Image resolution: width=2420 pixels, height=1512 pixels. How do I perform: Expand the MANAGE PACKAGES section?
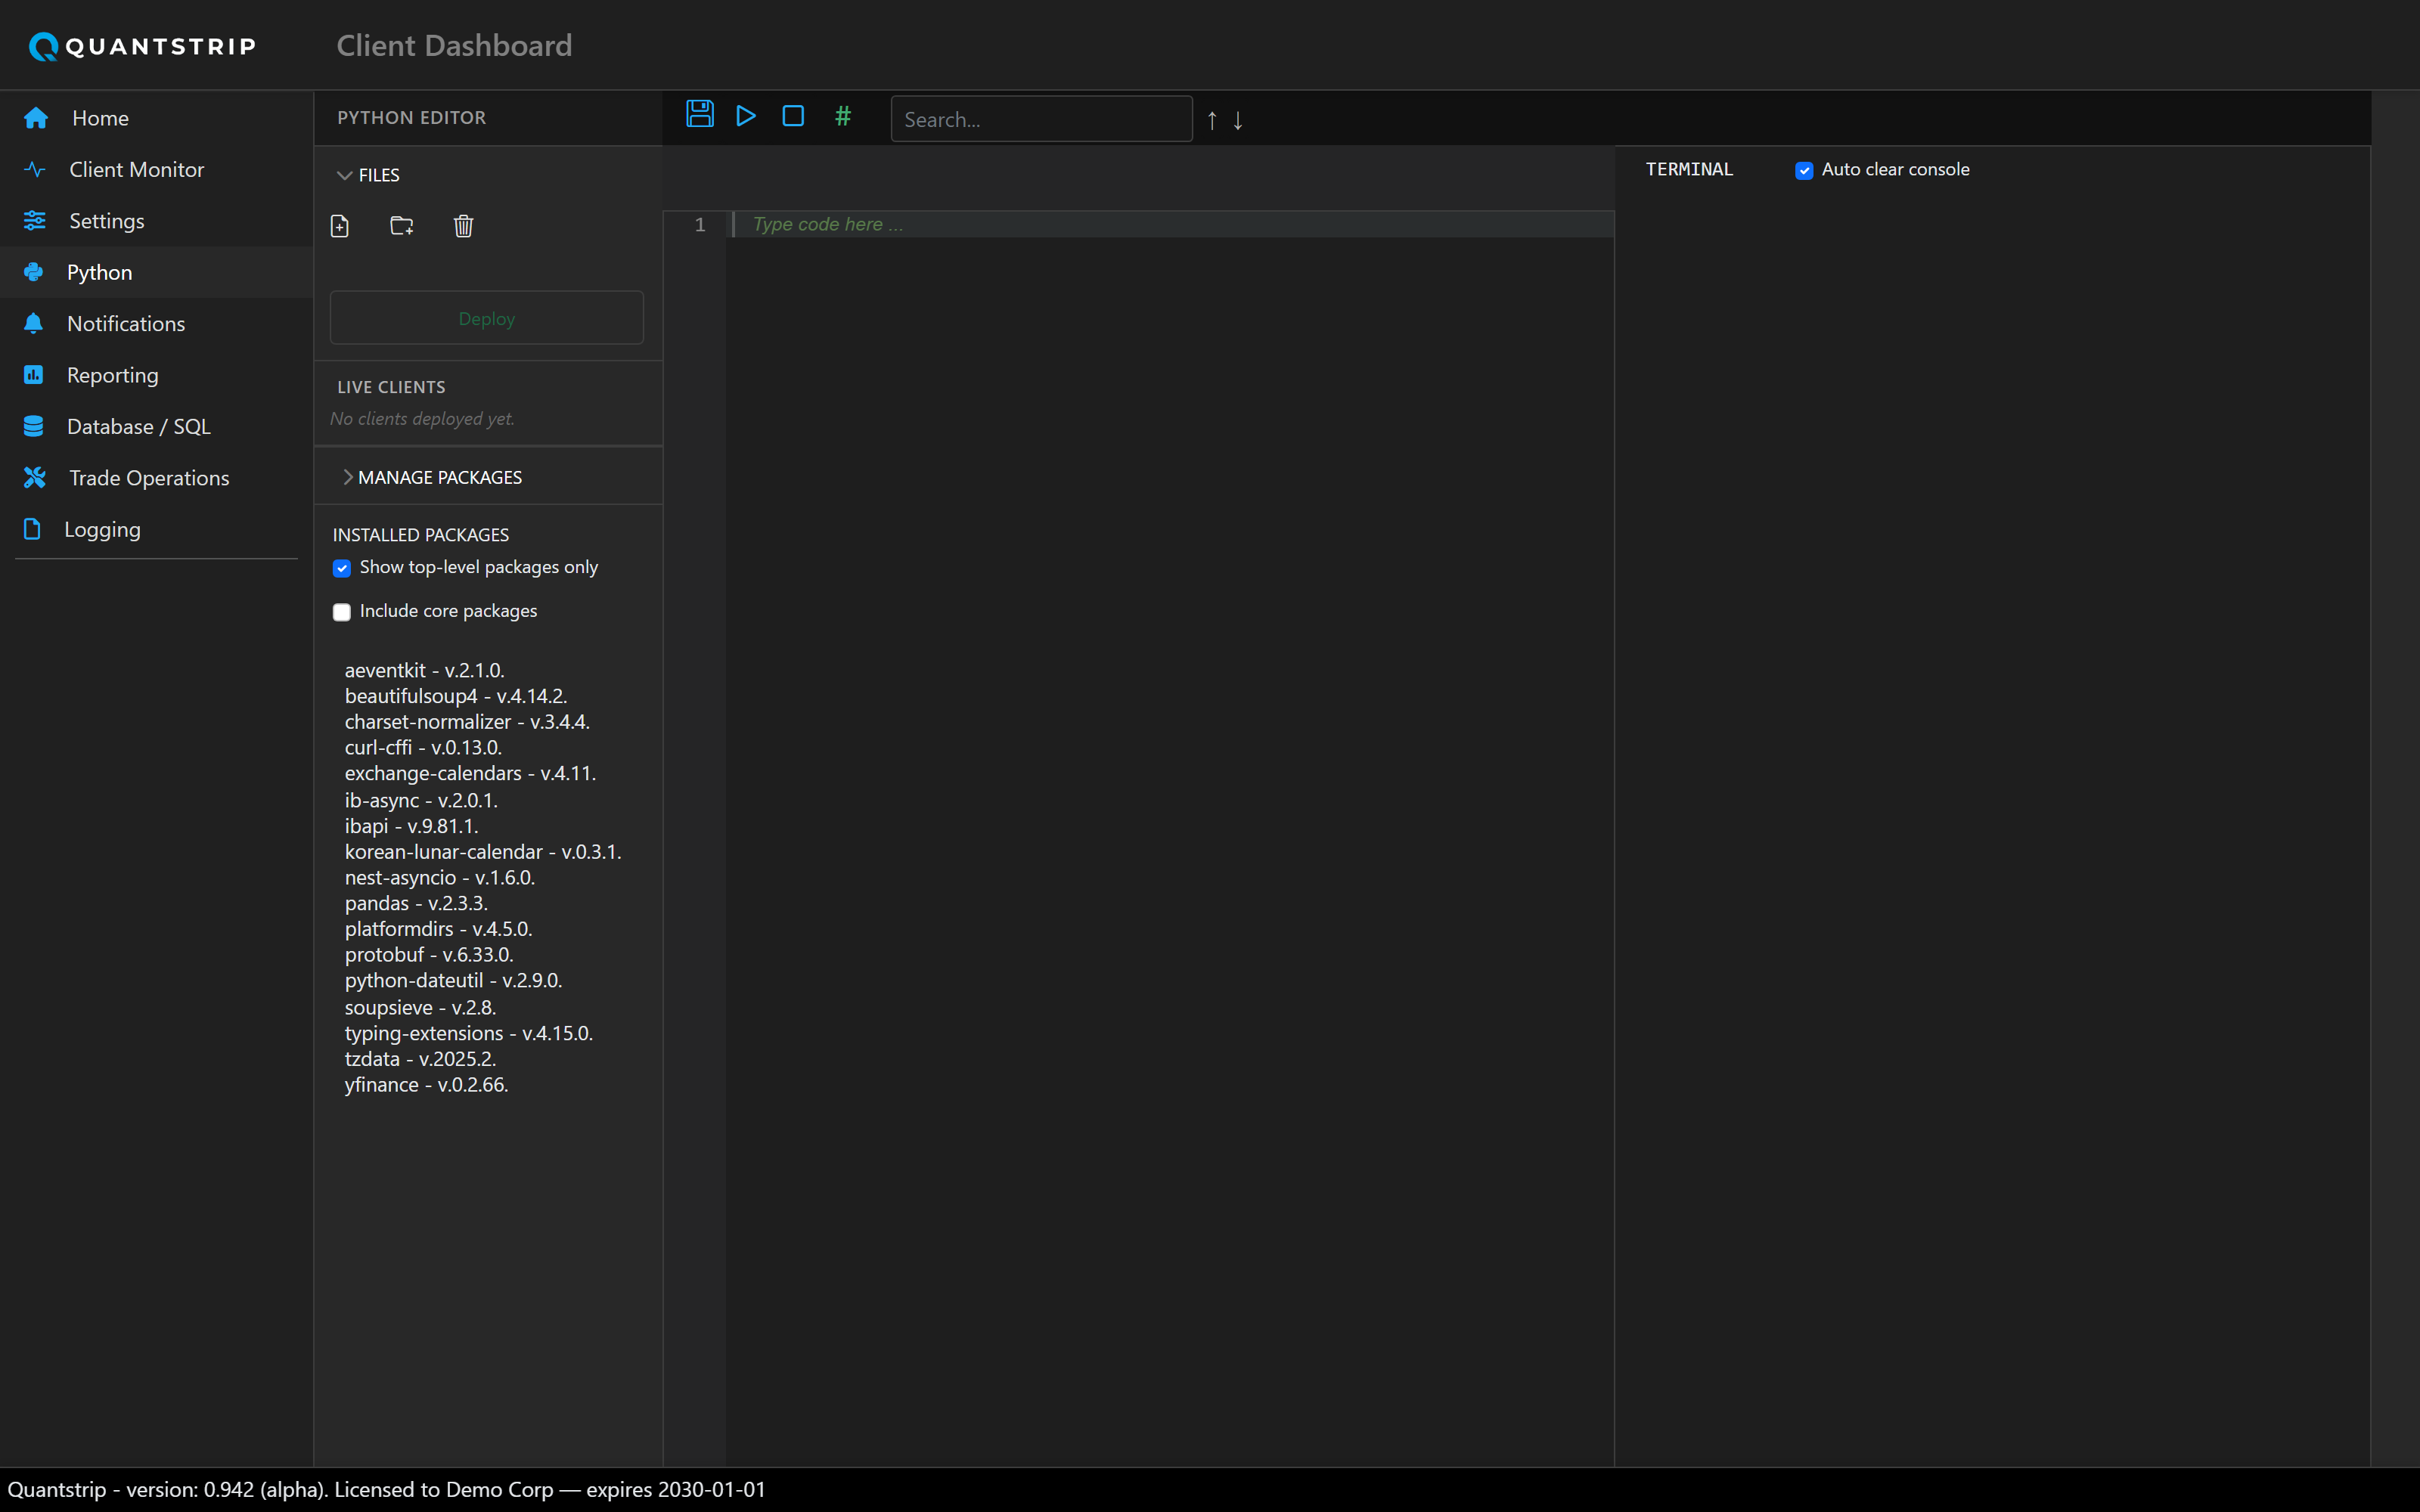pos(432,477)
